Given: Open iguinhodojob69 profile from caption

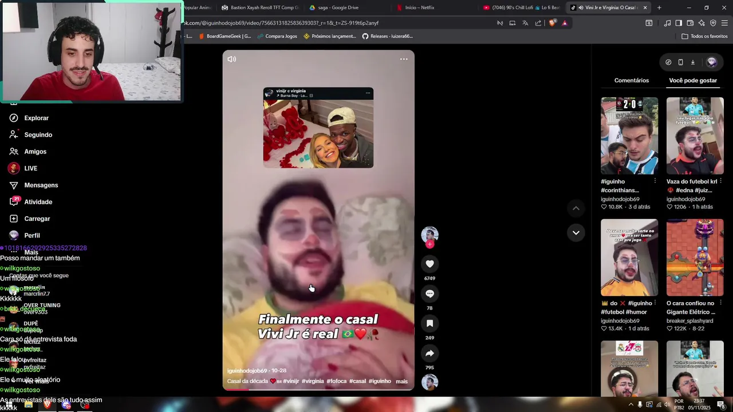Looking at the screenshot, I should click(x=247, y=371).
